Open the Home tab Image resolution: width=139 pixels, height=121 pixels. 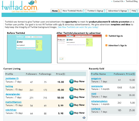tap(56, 11)
